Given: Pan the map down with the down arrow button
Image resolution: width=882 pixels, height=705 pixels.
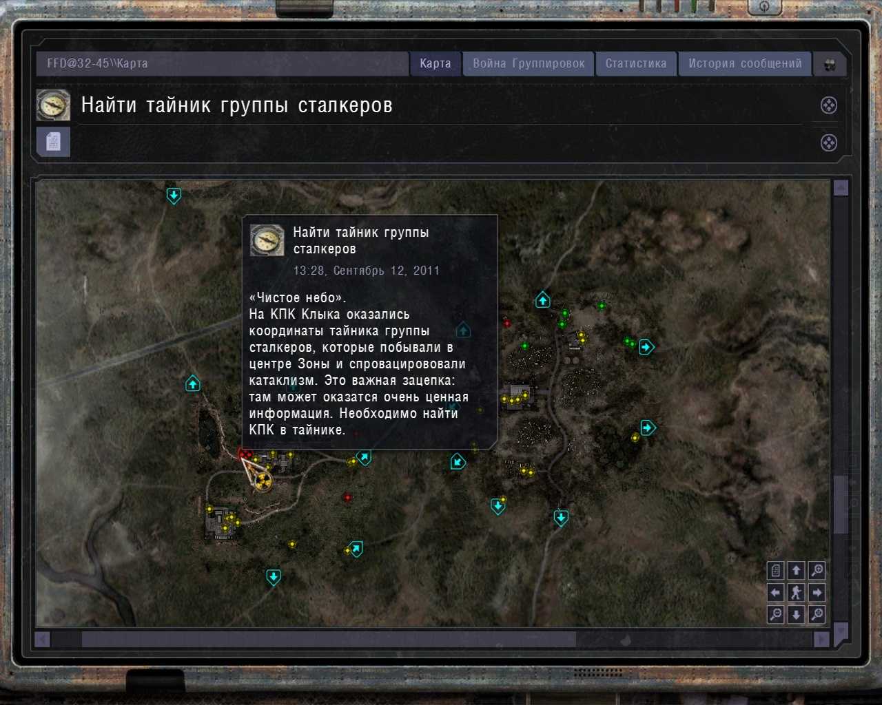Looking at the screenshot, I should (796, 614).
